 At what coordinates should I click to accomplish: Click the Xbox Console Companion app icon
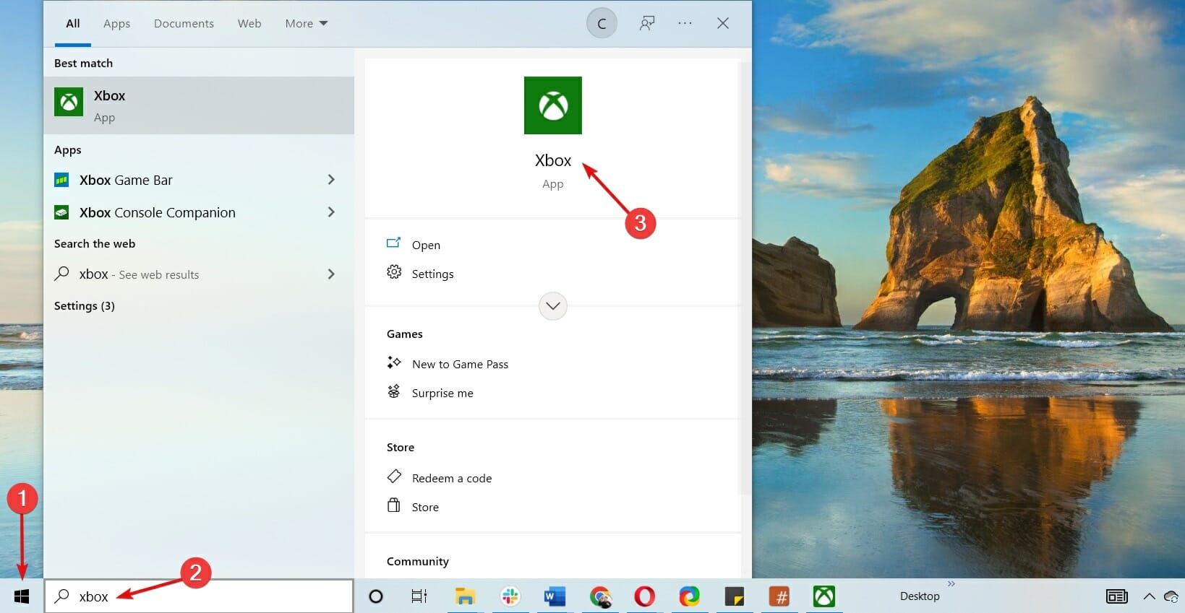coord(62,212)
